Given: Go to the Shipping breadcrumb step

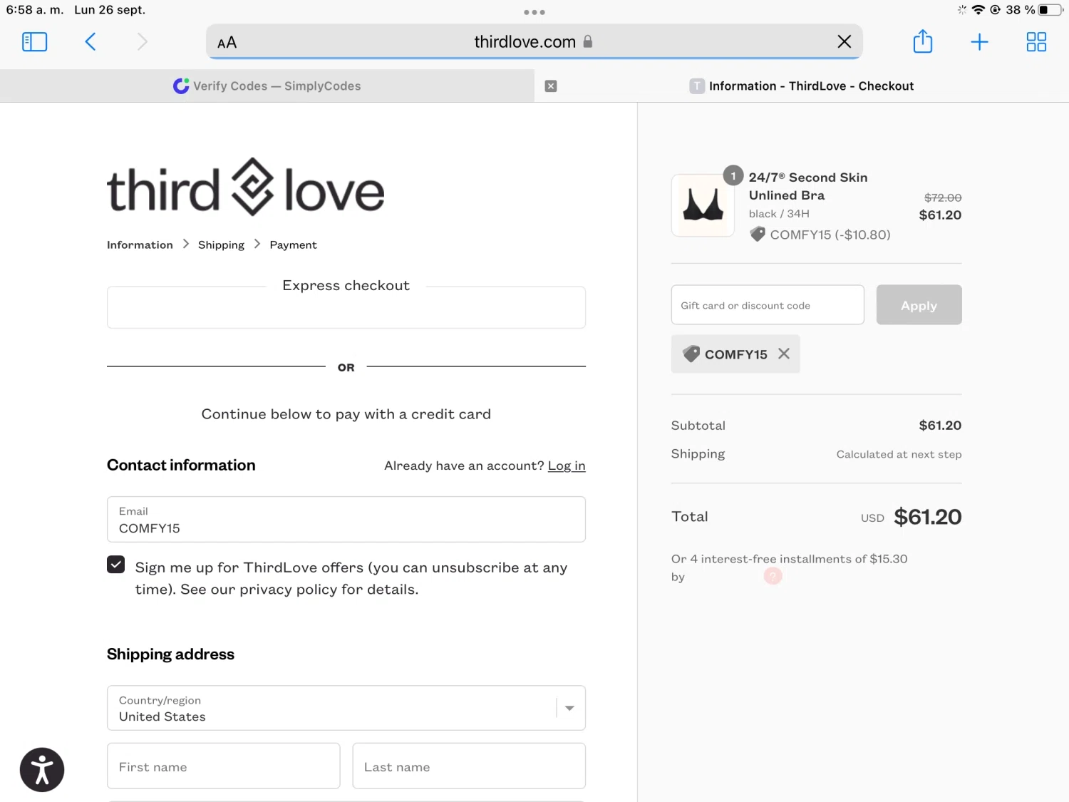Looking at the screenshot, I should [x=221, y=245].
